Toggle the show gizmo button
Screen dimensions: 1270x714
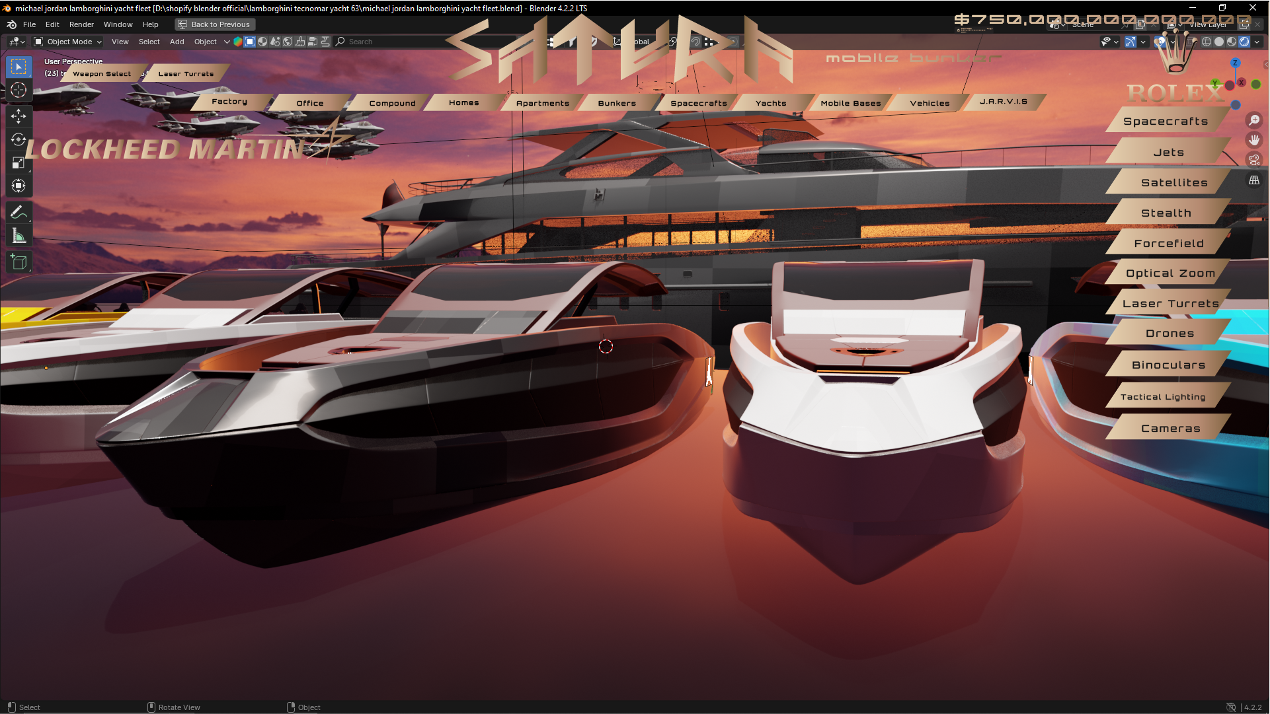pyautogui.click(x=1131, y=42)
